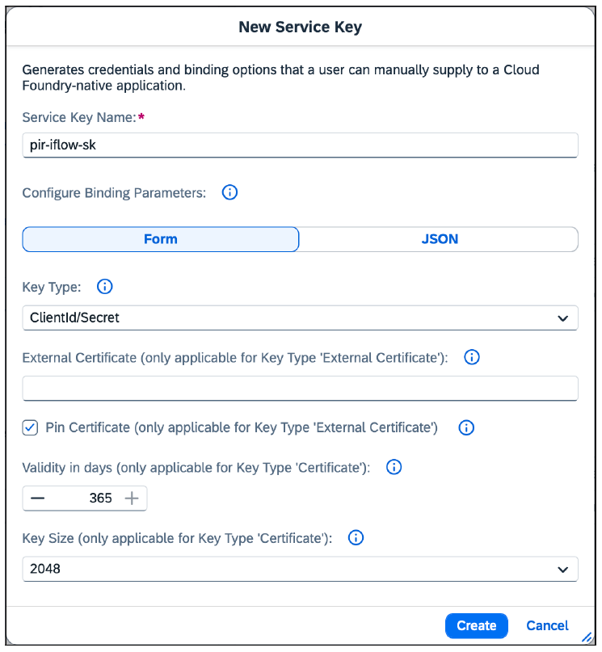Expand the ClientId/Secret selection chevron
This screenshot has width=602, height=652.
563,318
